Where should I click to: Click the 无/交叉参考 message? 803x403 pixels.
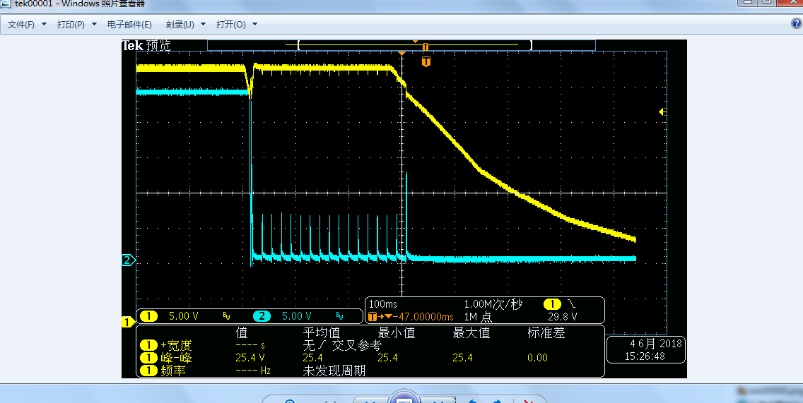(x=342, y=345)
